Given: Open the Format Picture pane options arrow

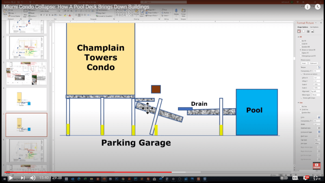Looking at the screenshot, I should click(316, 23).
